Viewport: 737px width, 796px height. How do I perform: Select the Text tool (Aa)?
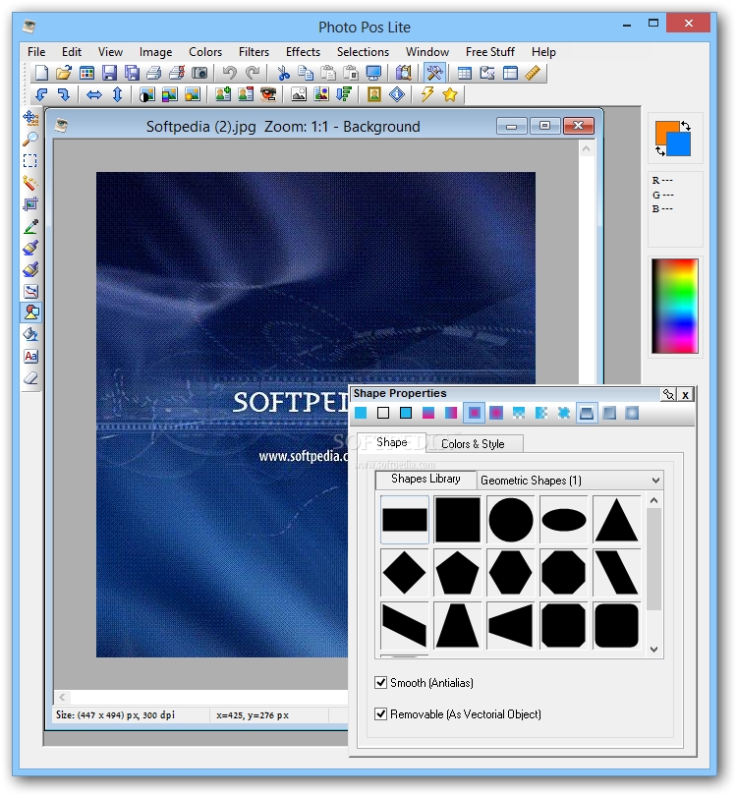click(x=30, y=357)
